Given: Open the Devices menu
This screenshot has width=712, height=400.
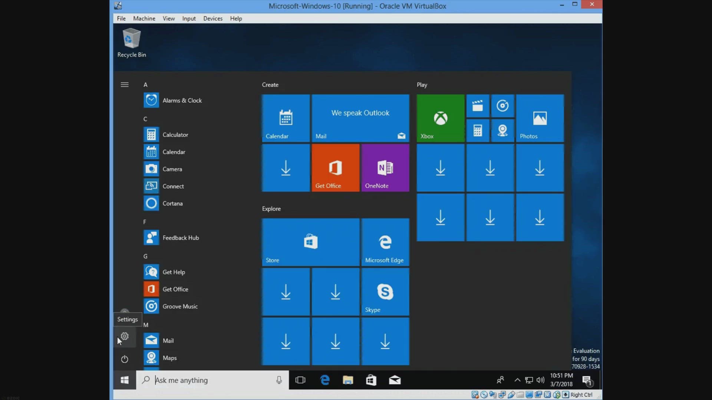Looking at the screenshot, I should (x=213, y=19).
